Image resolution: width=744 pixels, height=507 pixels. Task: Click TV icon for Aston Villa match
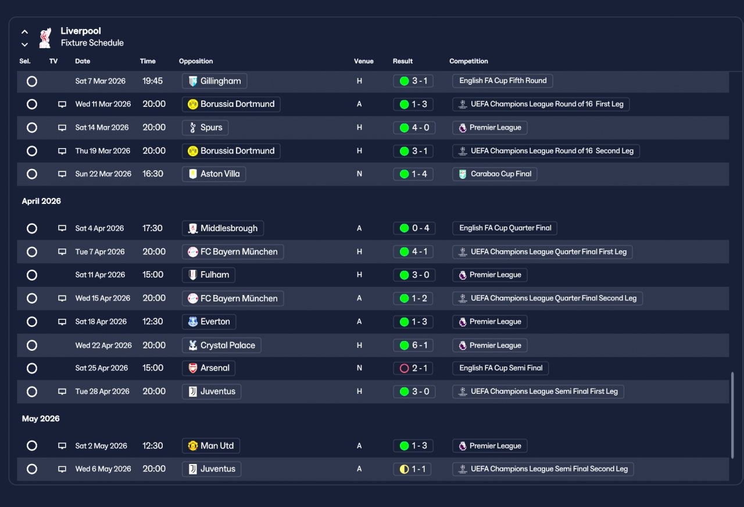click(x=62, y=174)
